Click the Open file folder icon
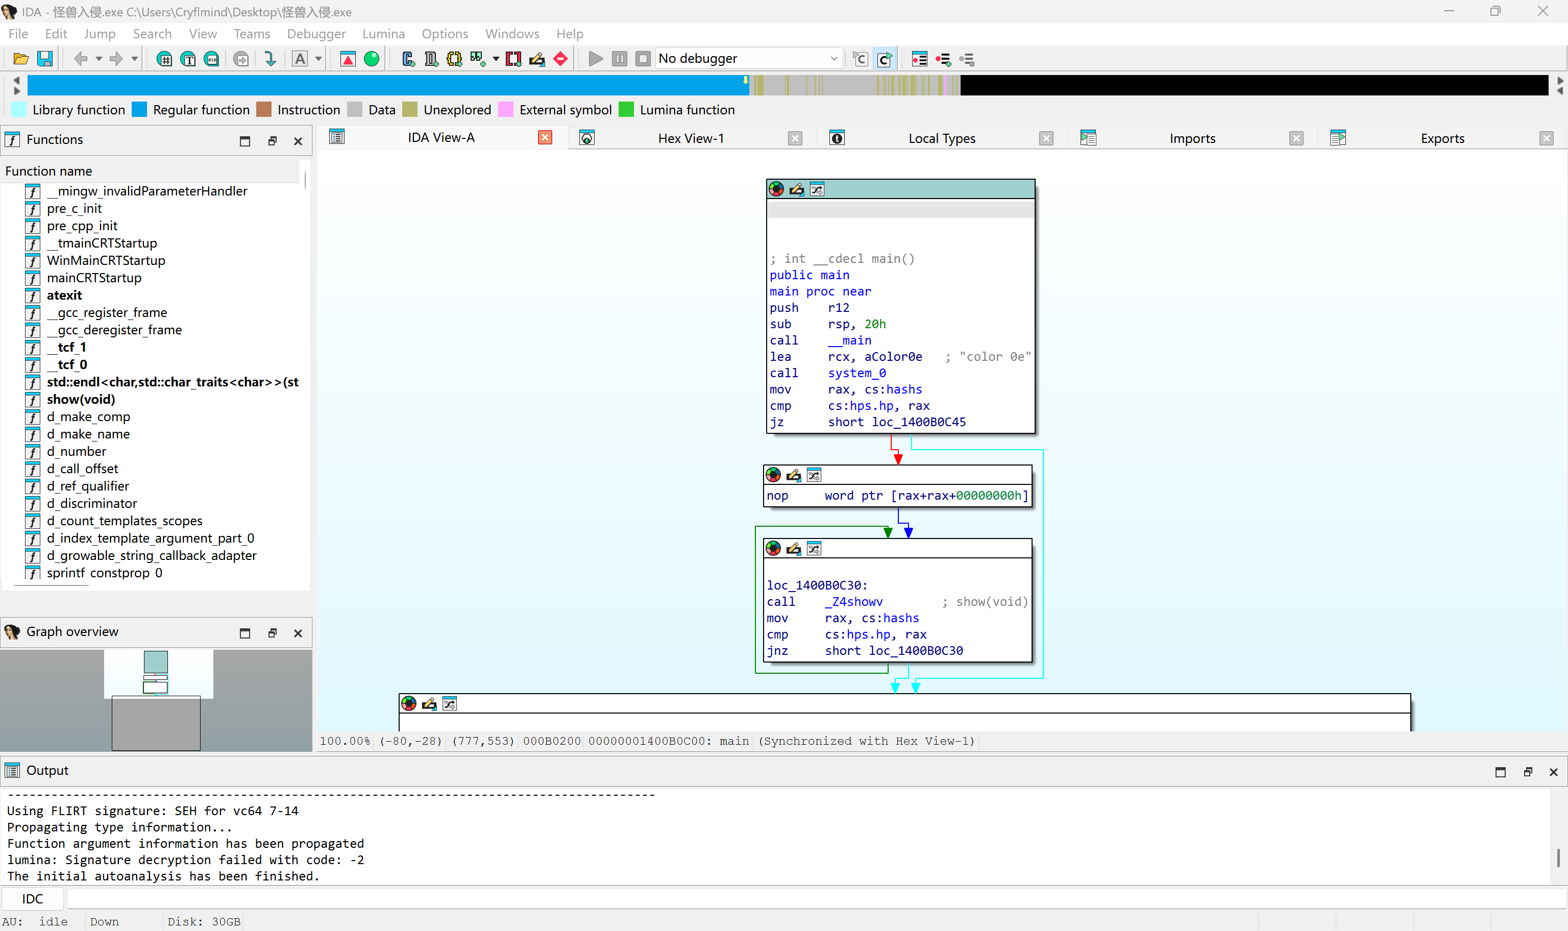 21,59
